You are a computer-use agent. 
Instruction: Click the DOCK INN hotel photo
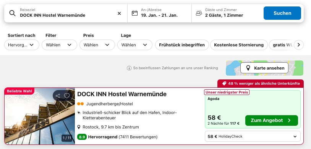click(40, 116)
